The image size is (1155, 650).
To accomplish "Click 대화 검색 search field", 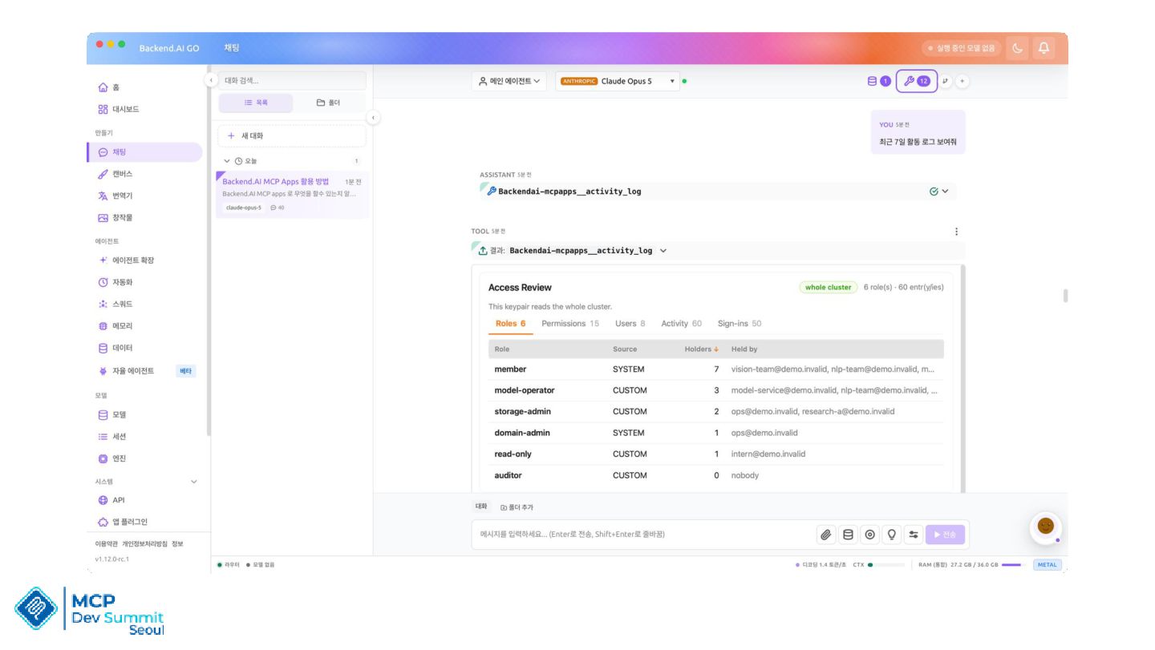I will (x=292, y=80).
